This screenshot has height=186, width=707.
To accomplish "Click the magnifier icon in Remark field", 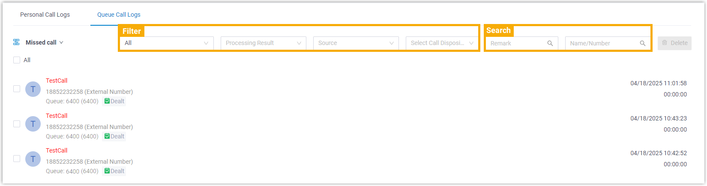I will point(550,43).
